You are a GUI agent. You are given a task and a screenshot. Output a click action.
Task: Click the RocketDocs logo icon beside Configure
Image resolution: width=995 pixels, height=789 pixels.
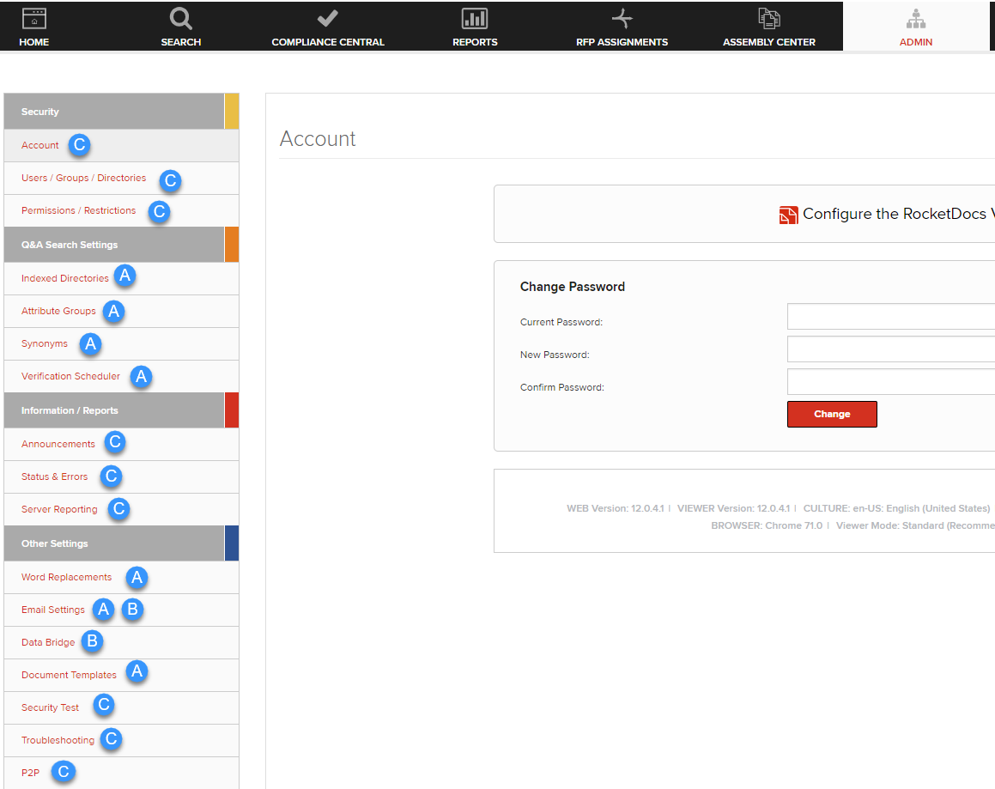point(788,215)
